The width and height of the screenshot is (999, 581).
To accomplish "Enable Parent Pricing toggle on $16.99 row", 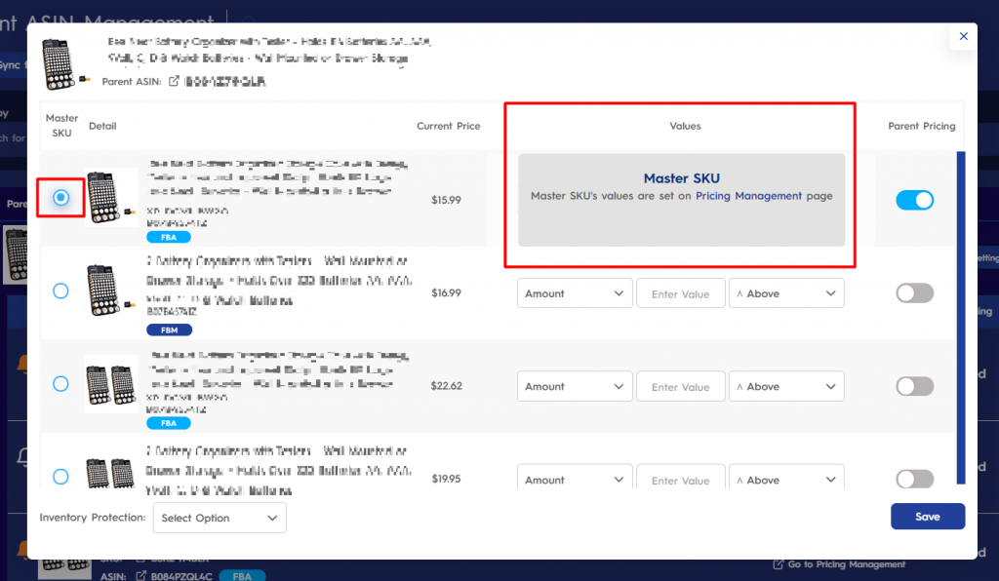I will click(914, 292).
